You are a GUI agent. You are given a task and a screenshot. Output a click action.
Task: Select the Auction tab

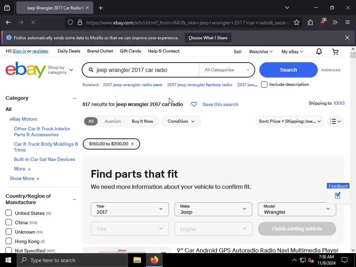click(113, 121)
